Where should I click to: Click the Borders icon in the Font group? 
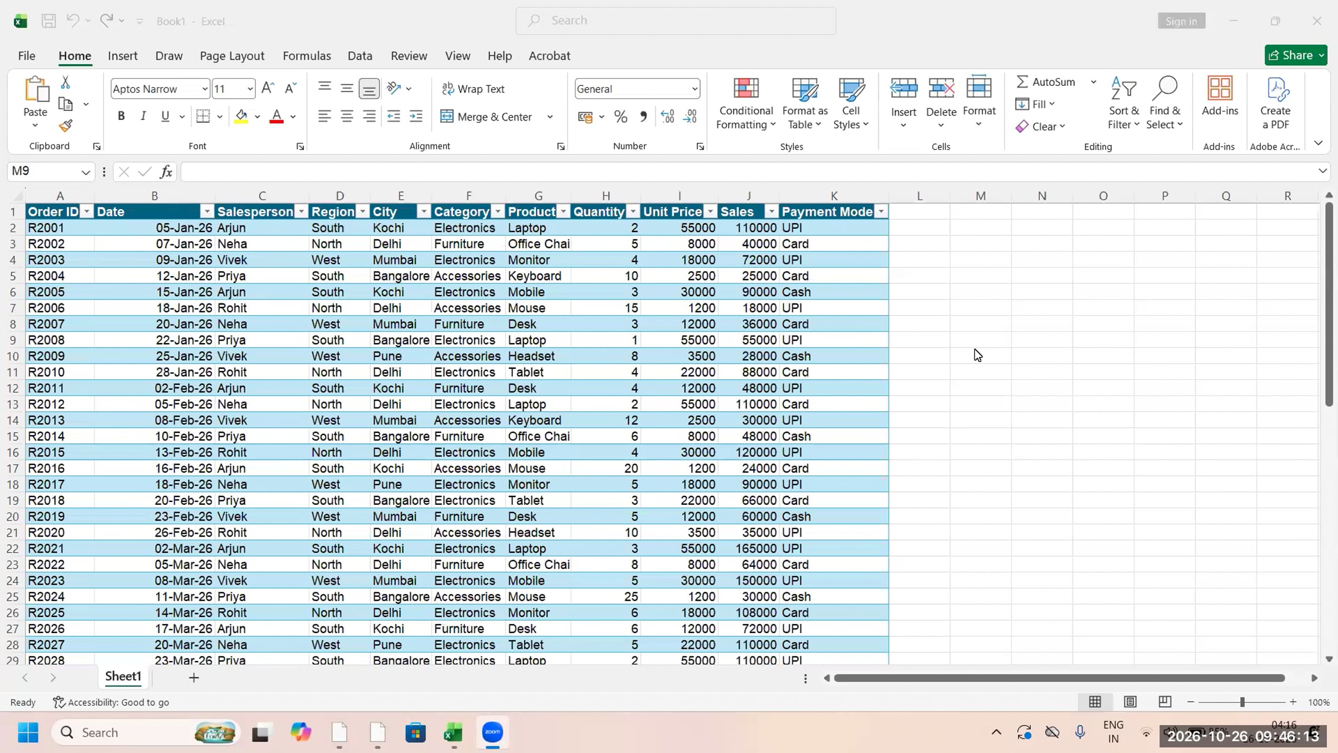click(203, 116)
